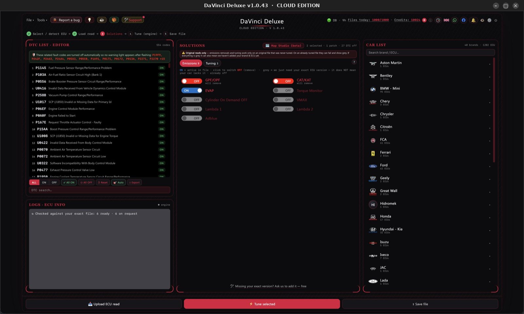Select the Aston Martin brand logo
This screenshot has width=524, height=314.
pos(373,64)
